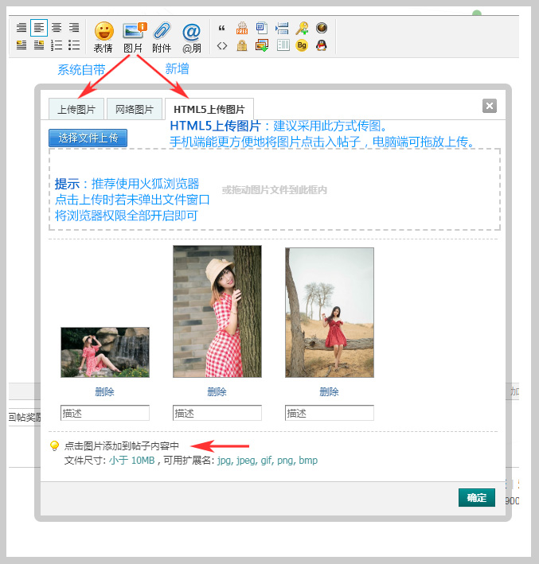This screenshot has height=564, width=539.
Task: Click the float image left icon
Action: point(21,45)
